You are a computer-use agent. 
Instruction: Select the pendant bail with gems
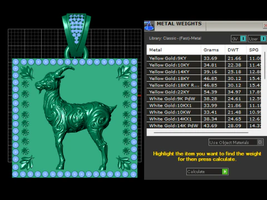[x=76, y=34]
